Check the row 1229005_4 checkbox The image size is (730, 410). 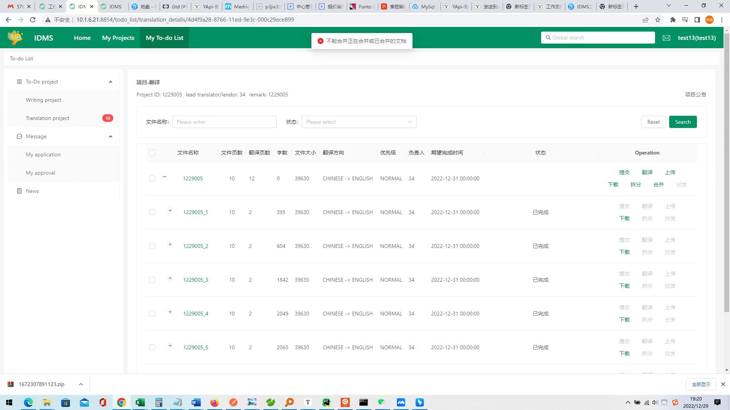(x=152, y=314)
